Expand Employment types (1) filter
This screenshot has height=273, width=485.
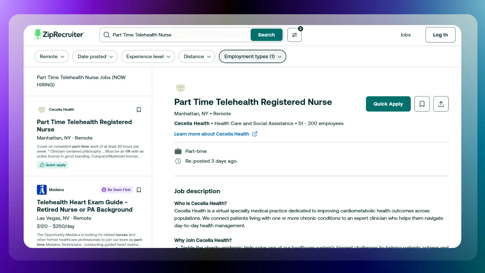[x=253, y=56]
